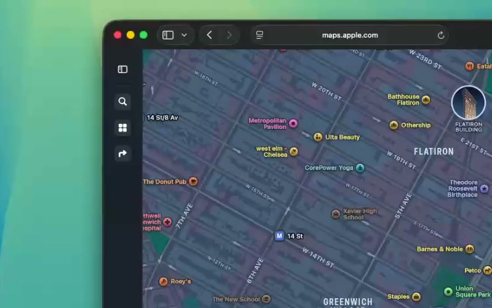492x308 pixels.
Task: Go back with the Safari back arrow
Action: 209,35
